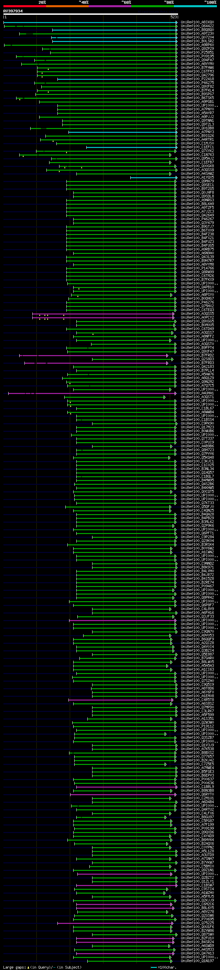220x970 pixels.
Task: Open hit UniRef100_Q07204
Action: [197, 37]
